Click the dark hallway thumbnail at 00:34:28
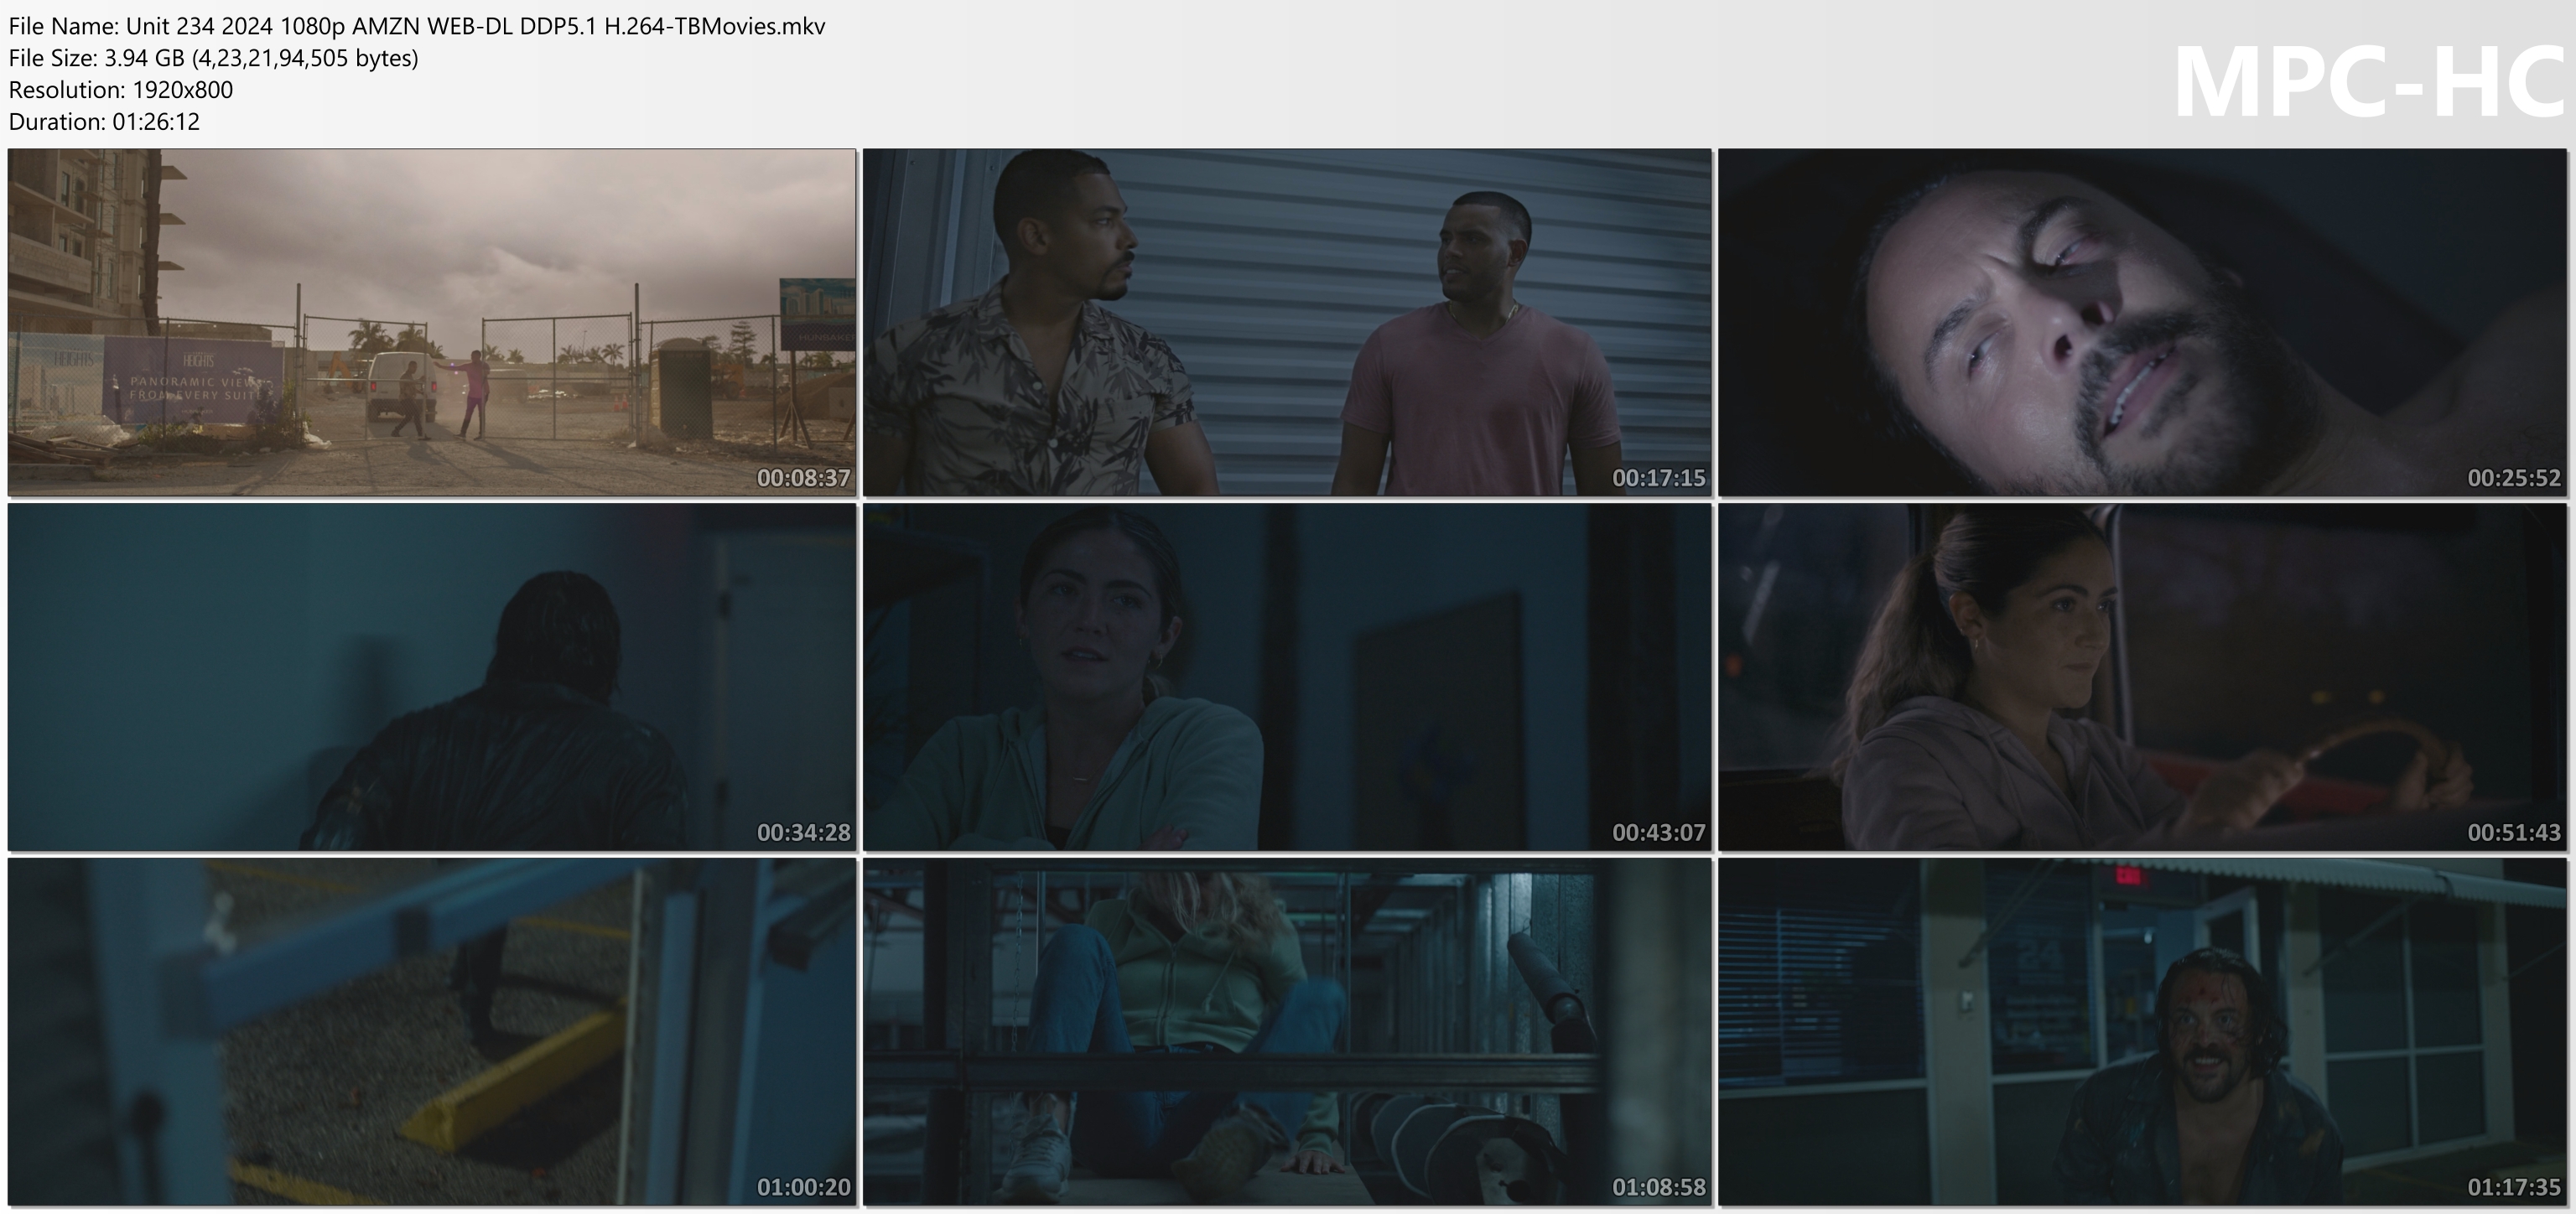The width and height of the screenshot is (2576, 1214). pyautogui.click(x=432, y=677)
